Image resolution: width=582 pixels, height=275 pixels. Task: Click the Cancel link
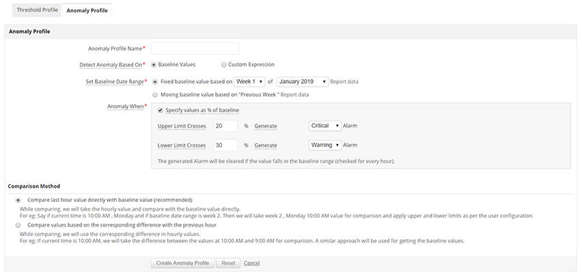pos(251,263)
